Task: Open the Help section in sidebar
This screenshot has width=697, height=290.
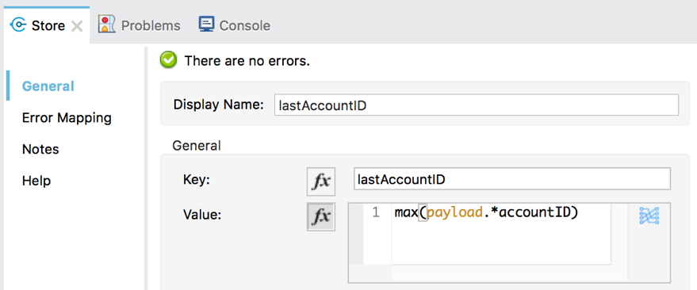Action: click(36, 181)
